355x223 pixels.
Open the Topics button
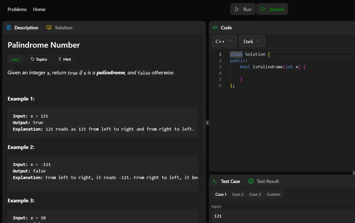click(39, 59)
